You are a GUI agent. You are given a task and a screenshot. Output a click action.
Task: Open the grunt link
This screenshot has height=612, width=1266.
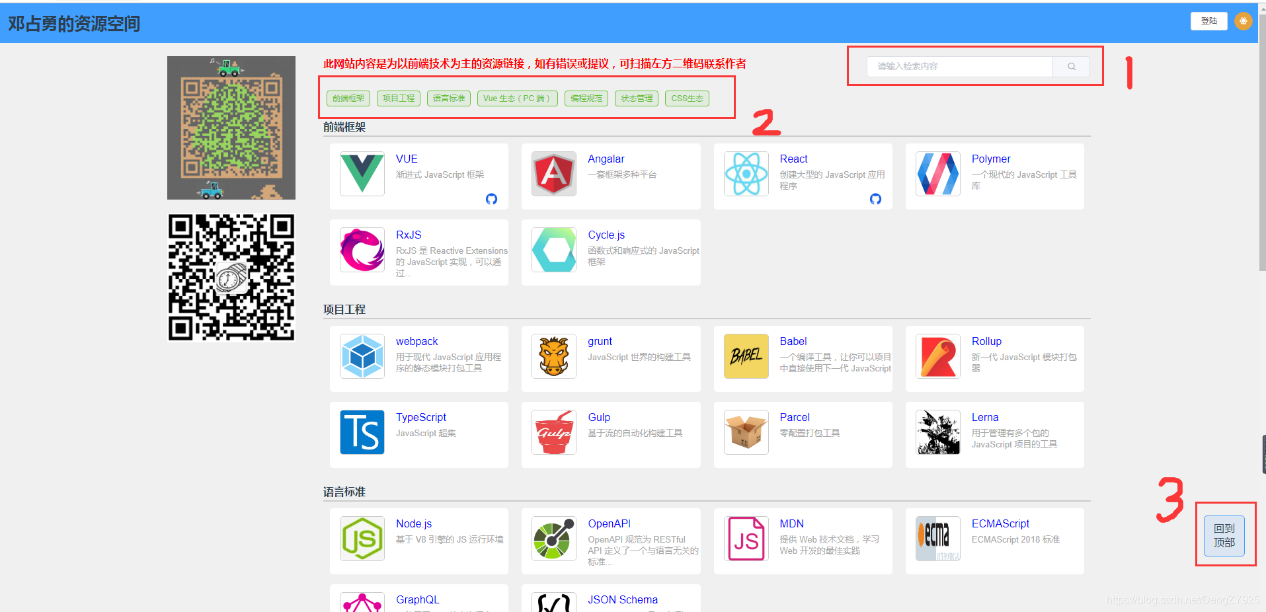(x=600, y=341)
